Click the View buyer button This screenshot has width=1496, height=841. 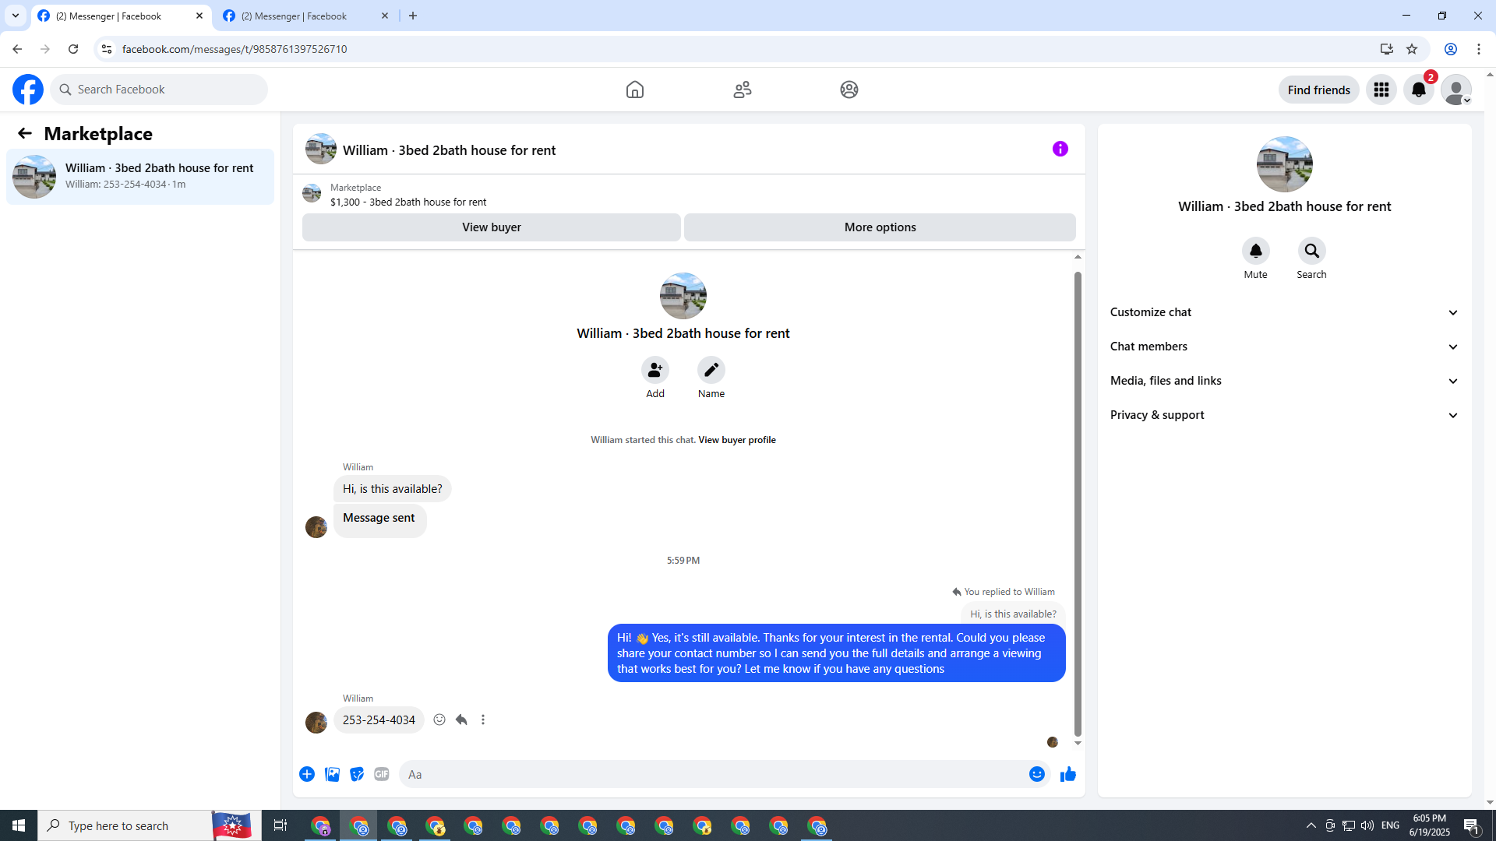pyautogui.click(x=492, y=227)
